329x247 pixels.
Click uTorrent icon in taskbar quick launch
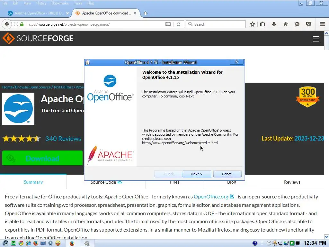pyautogui.click(x=13, y=243)
